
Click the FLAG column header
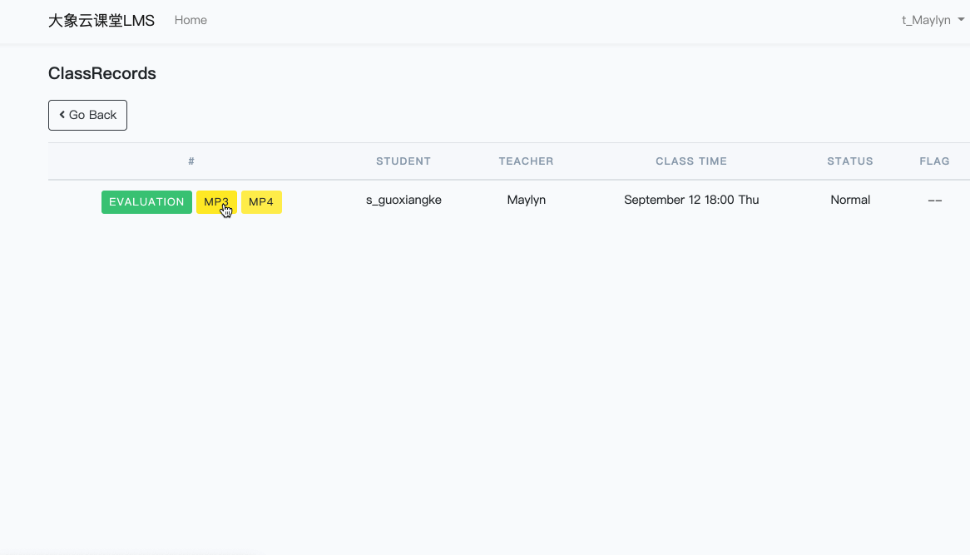click(x=934, y=161)
